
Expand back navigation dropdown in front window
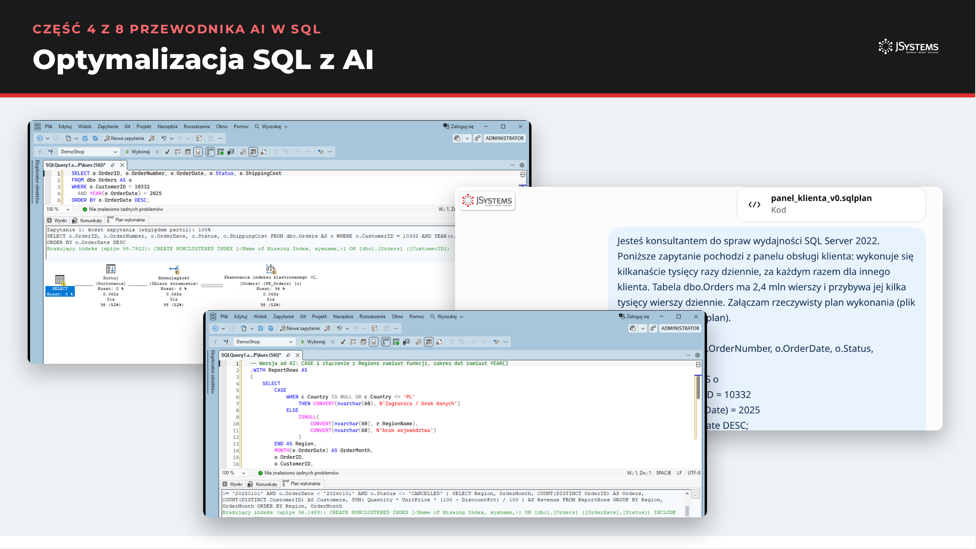(x=223, y=329)
